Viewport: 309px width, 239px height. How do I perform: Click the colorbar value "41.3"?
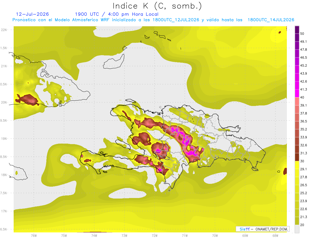coord(304,89)
